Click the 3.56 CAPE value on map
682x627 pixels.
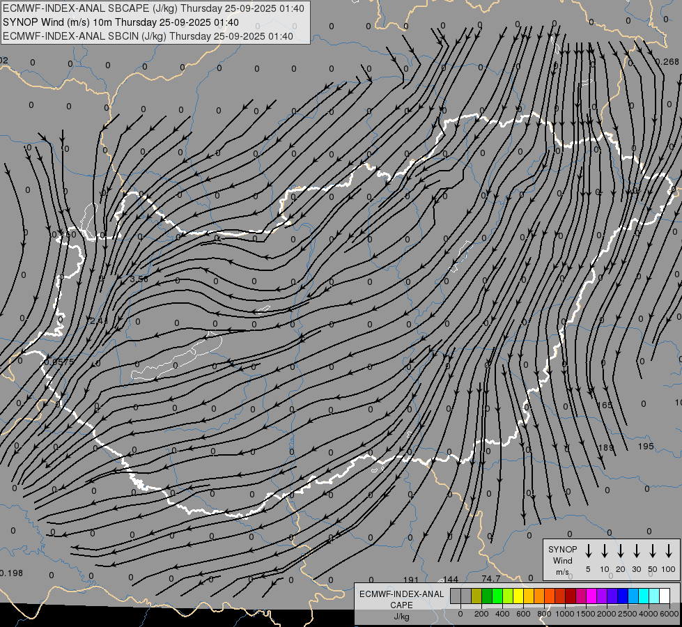[x=139, y=279]
